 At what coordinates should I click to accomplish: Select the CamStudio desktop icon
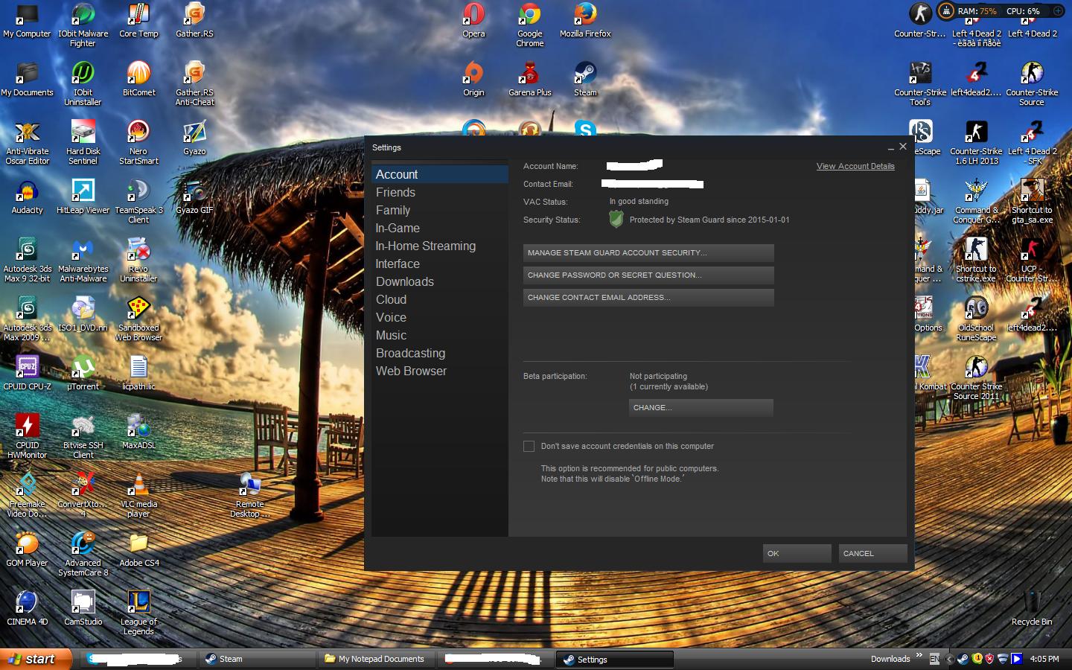click(83, 608)
